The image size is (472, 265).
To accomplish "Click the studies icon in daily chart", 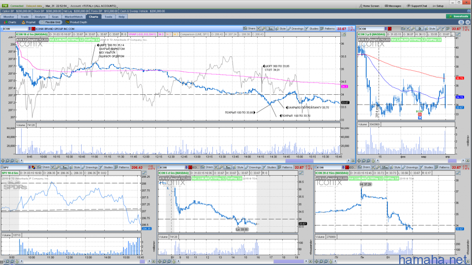I will 443,28.
